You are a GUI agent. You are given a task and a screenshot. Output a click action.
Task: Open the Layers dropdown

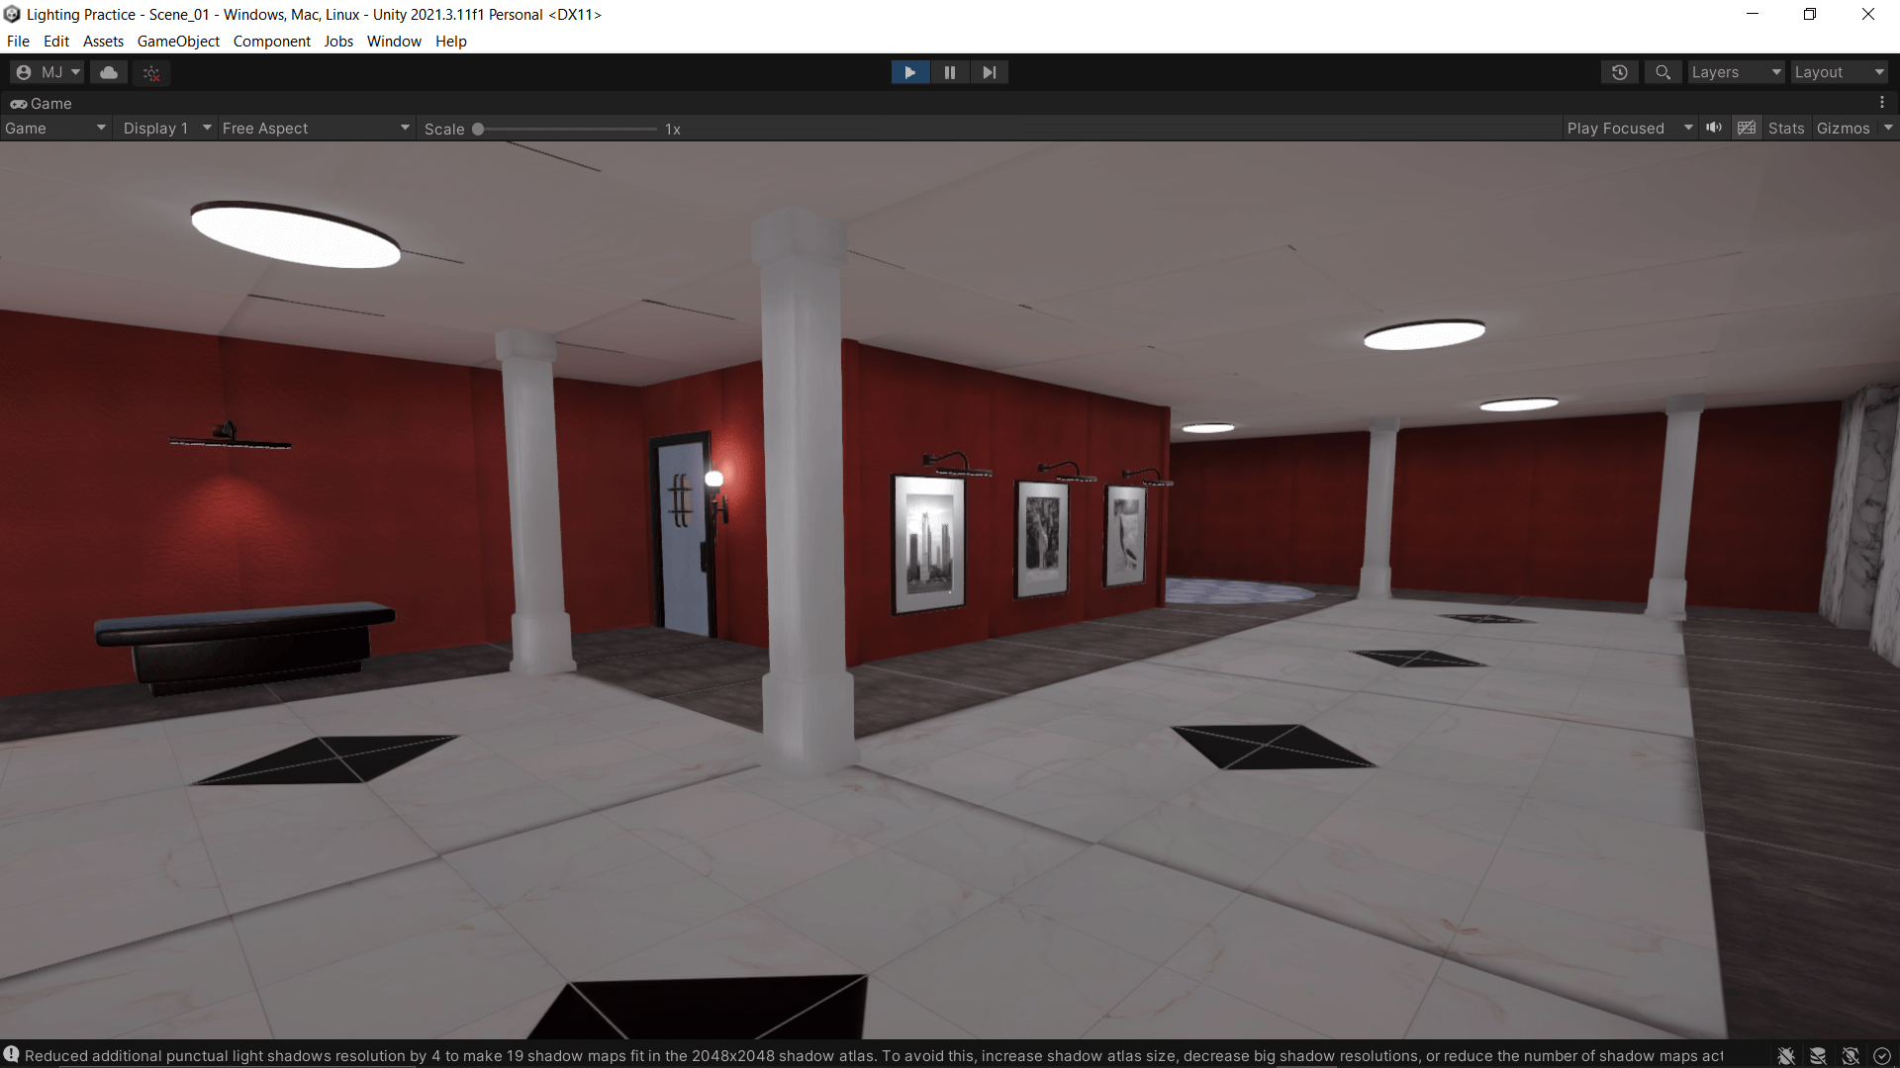(x=1735, y=72)
